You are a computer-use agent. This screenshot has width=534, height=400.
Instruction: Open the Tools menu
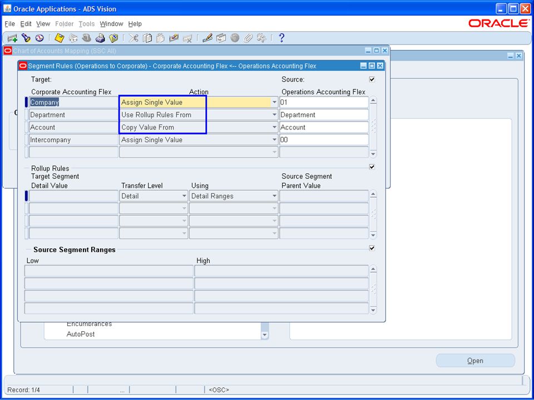[87, 24]
